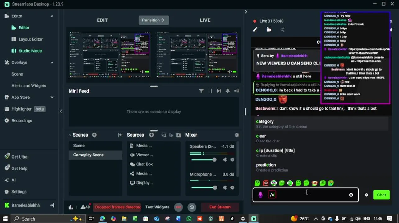
Task: Click End Stream
Action: 220,207
